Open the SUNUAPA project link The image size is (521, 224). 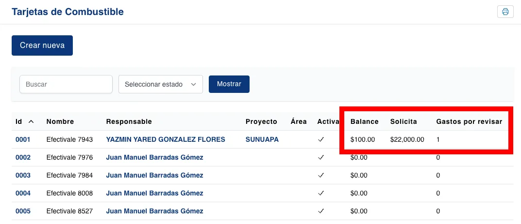[262, 139]
